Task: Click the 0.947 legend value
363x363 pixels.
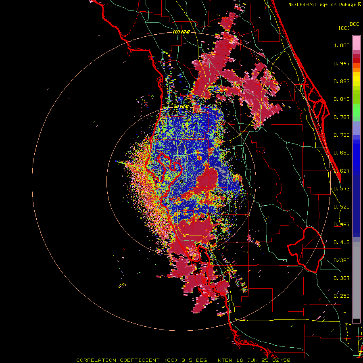Action: 342,63
